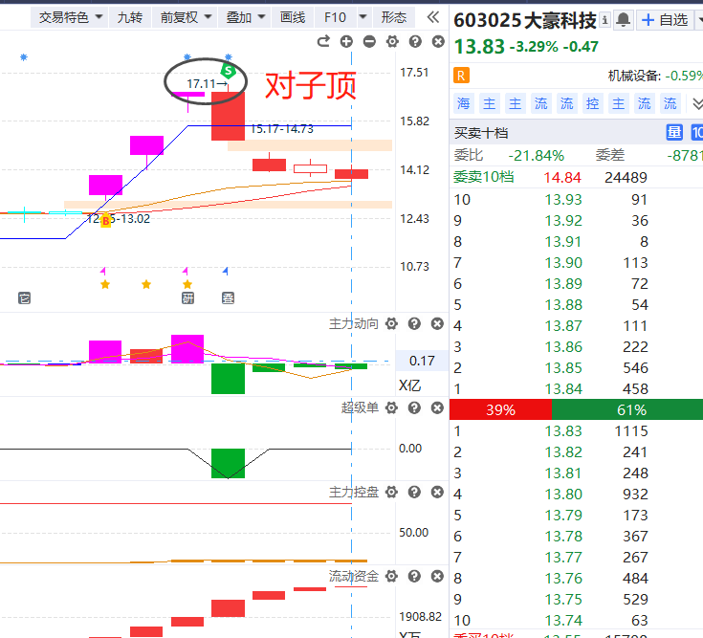Close the 超级单 indicator panel
The image size is (703, 638).
[x=437, y=408]
